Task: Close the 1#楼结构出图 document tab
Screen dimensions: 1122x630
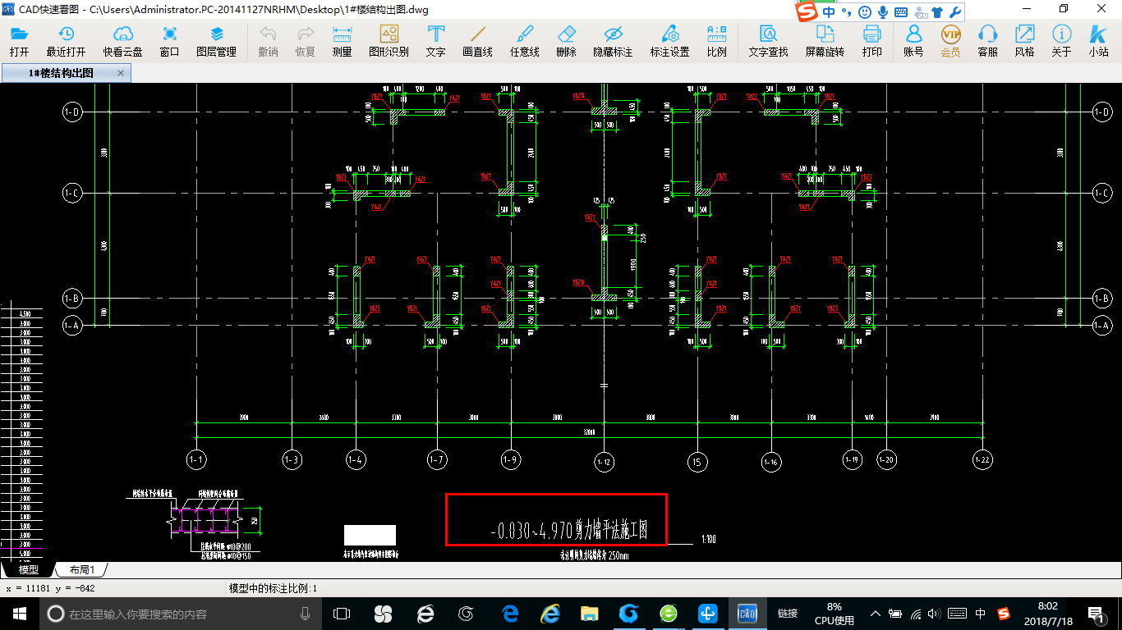Action: [121, 73]
